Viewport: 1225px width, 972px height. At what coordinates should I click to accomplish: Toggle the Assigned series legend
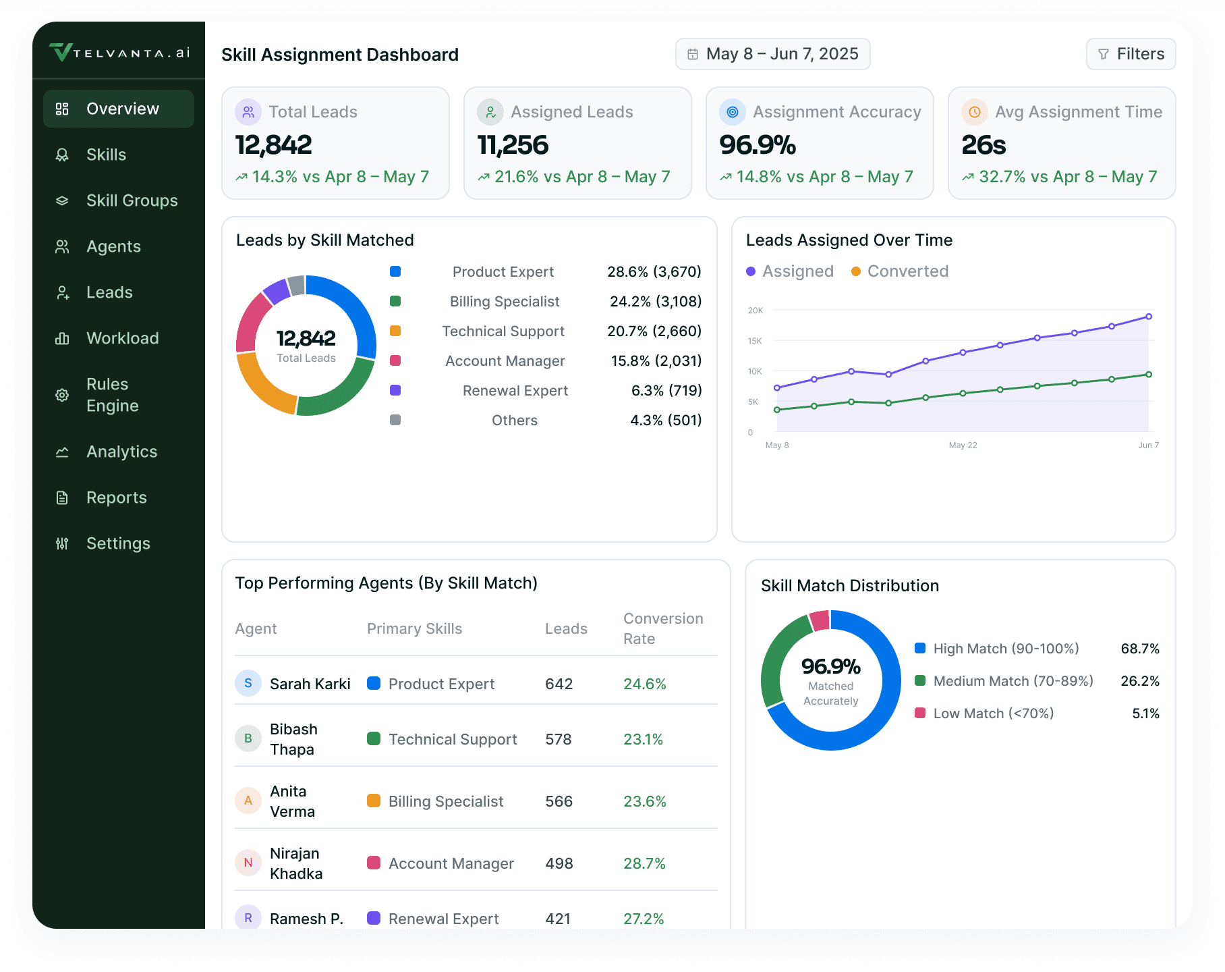click(790, 271)
